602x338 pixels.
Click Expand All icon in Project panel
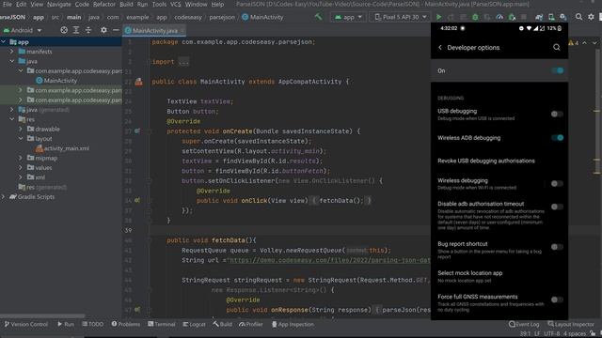[76, 30]
